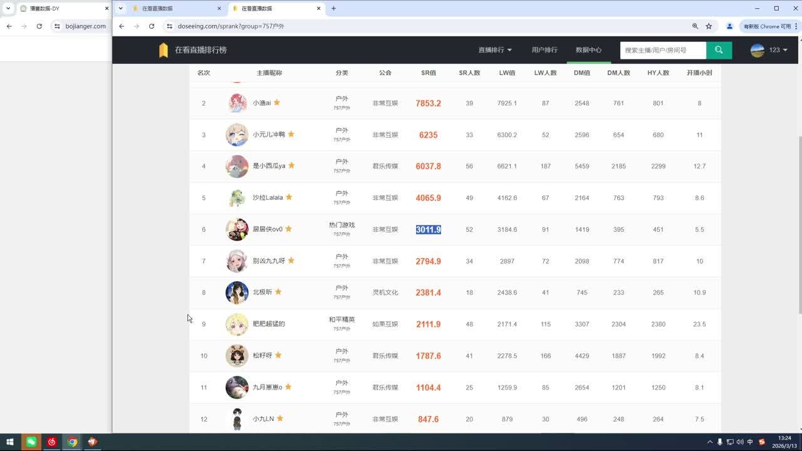This screenshot has width=802, height=451.
Task: Click the page vertical scrollbar thumb
Action: click(x=799, y=225)
